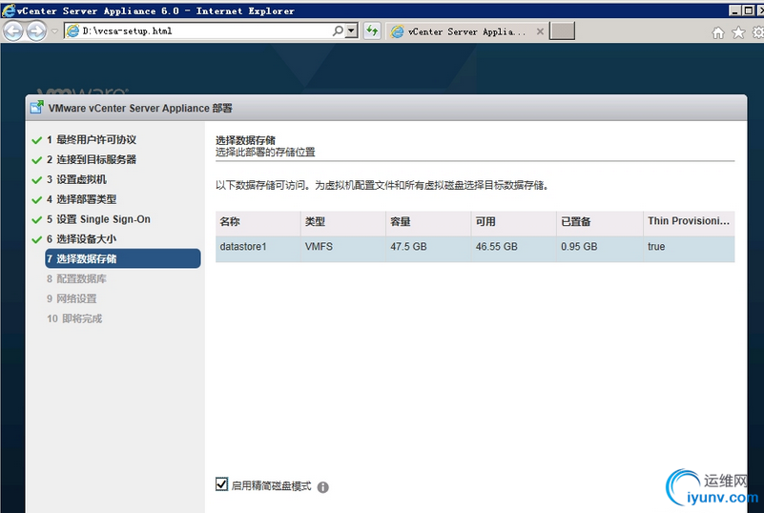The image size is (764, 513).
Task: Close the vCenter Server Applia... tab
Action: tap(540, 31)
